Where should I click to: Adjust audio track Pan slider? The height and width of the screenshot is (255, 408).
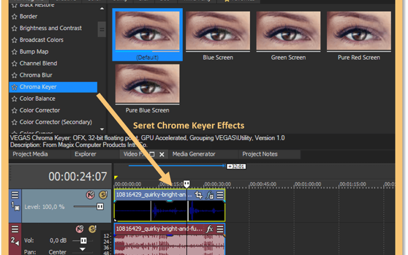(x=83, y=249)
